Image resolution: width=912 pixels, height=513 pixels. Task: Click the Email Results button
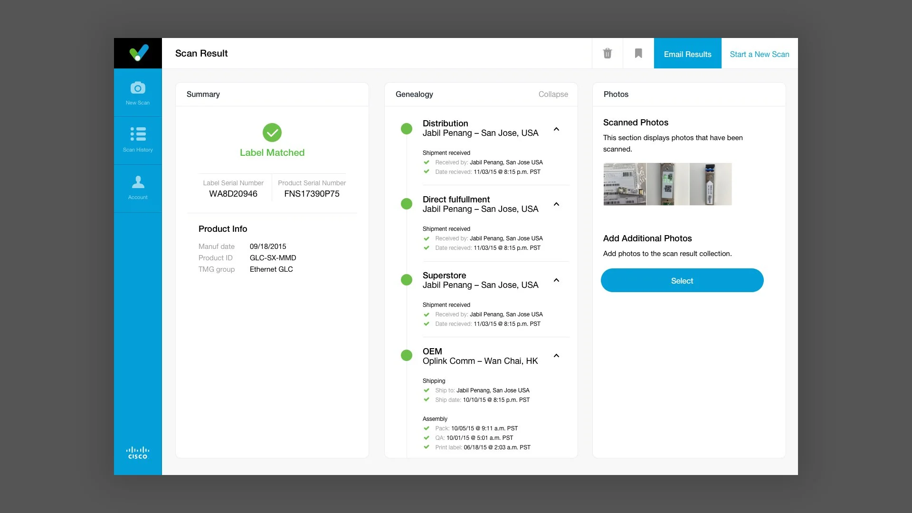pyautogui.click(x=687, y=54)
